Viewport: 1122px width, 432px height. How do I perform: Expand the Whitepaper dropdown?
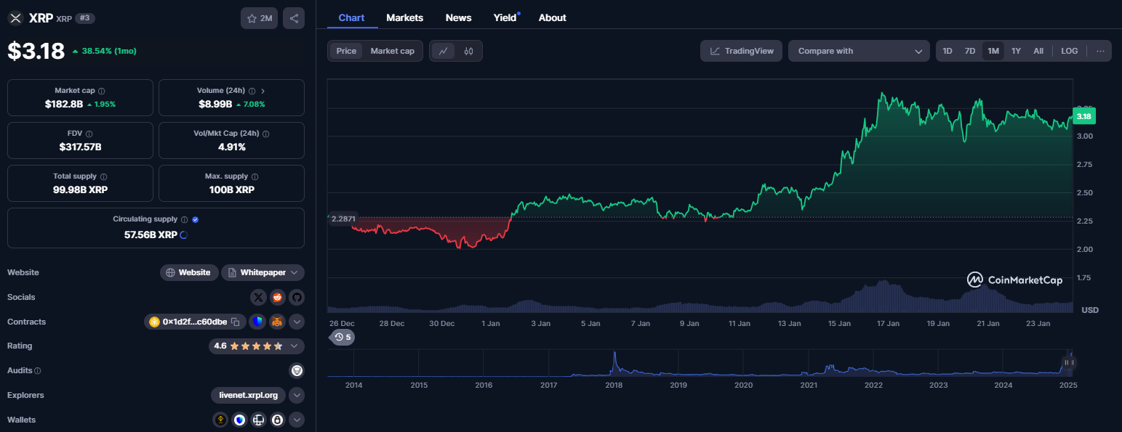[263, 272]
